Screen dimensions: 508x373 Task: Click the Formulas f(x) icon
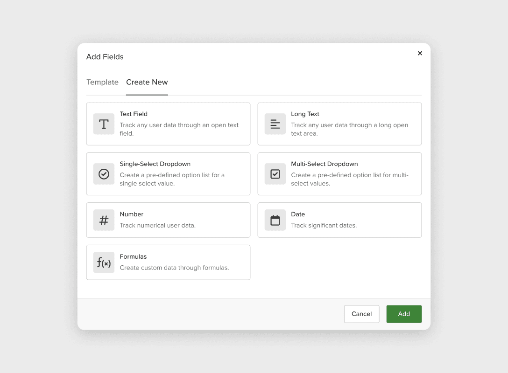pyautogui.click(x=104, y=262)
